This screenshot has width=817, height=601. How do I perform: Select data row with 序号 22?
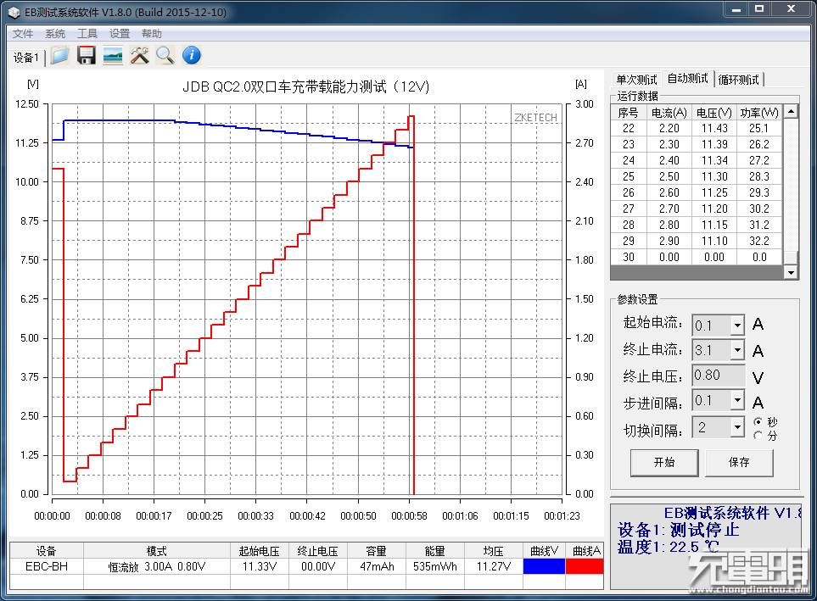click(x=697, y=128)
